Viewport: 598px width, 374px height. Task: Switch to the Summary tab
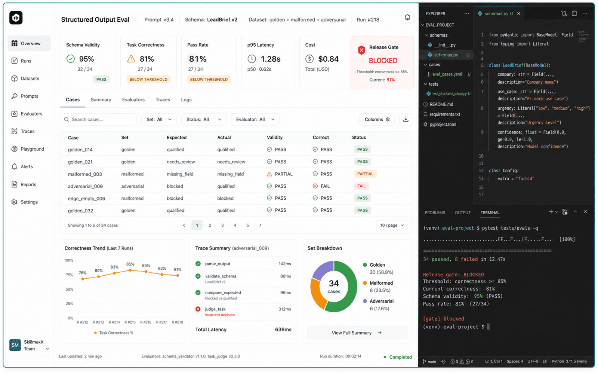point(101,100)
